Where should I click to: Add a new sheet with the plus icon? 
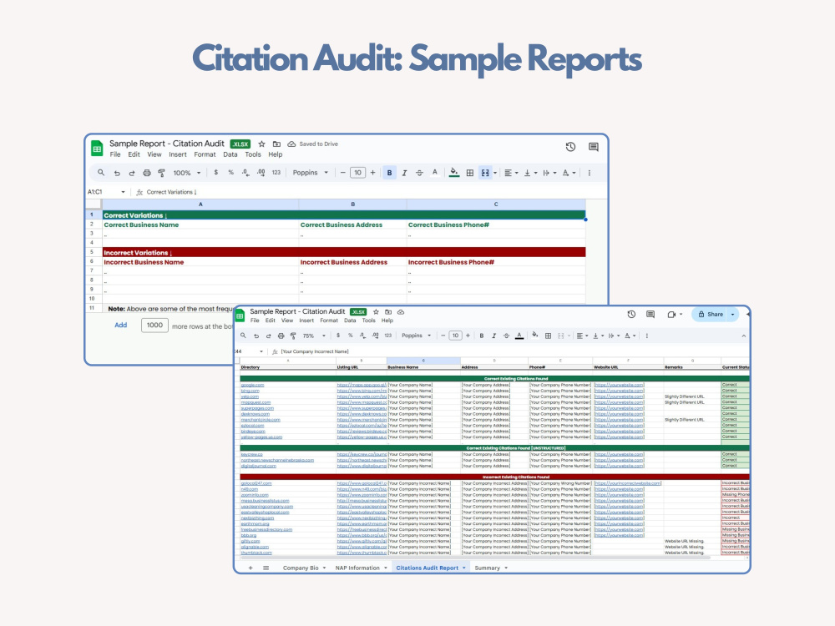pyautogui.click(x=250, y=568)
